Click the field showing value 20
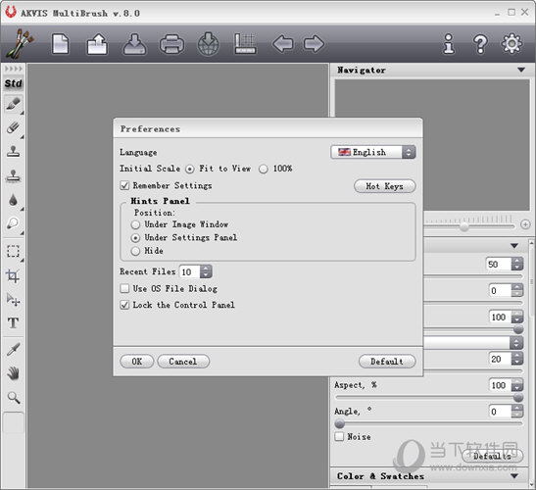 pos(500,359)
